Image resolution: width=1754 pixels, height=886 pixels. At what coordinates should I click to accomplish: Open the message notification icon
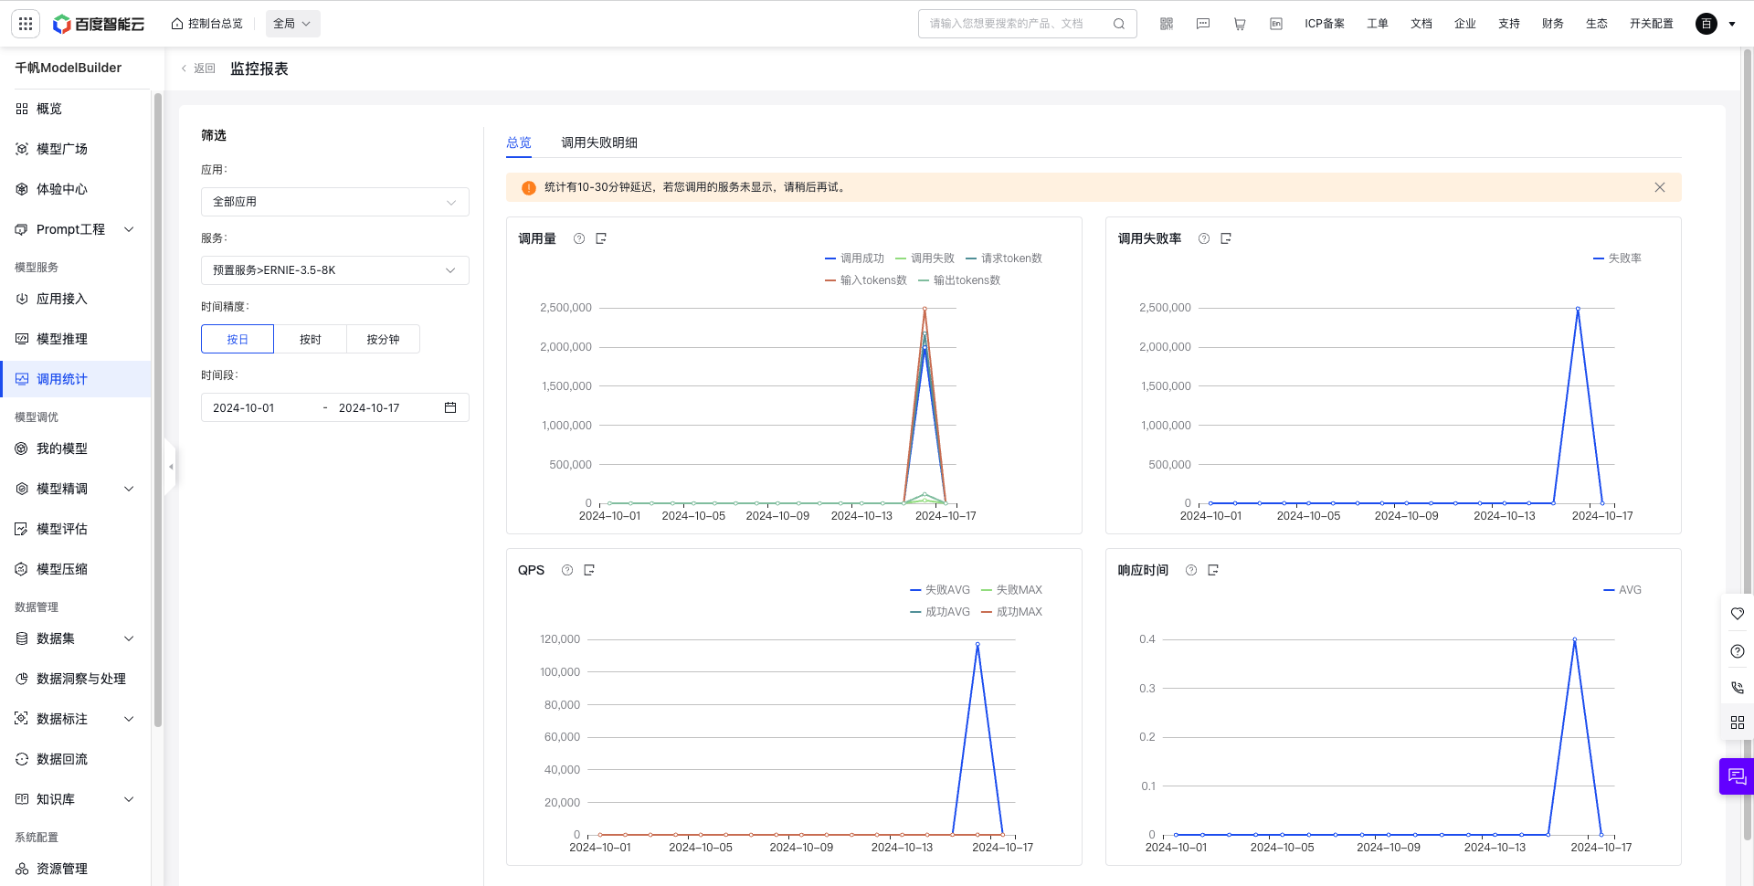1203,24
